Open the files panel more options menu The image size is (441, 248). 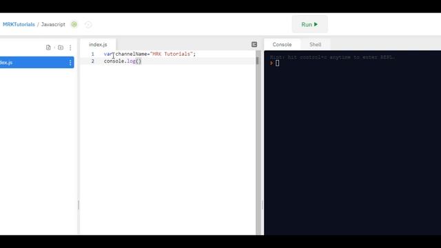(70, 48)
